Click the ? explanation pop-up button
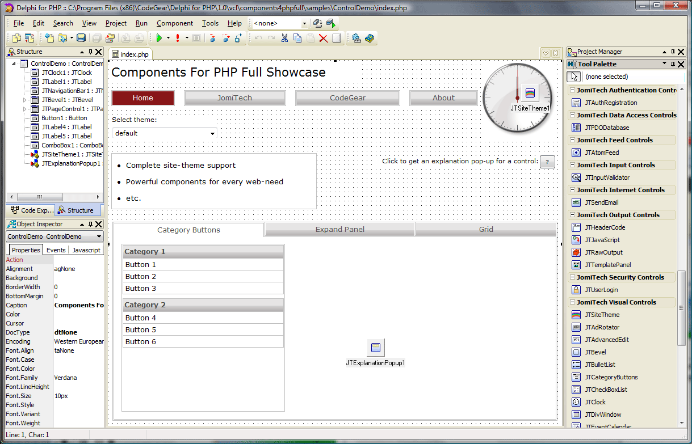Screen dimensions: 692x444 click(547, 162)
